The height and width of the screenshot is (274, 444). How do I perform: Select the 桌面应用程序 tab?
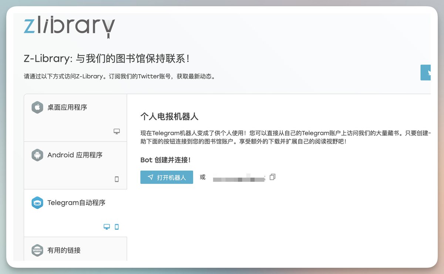[75, 118]
